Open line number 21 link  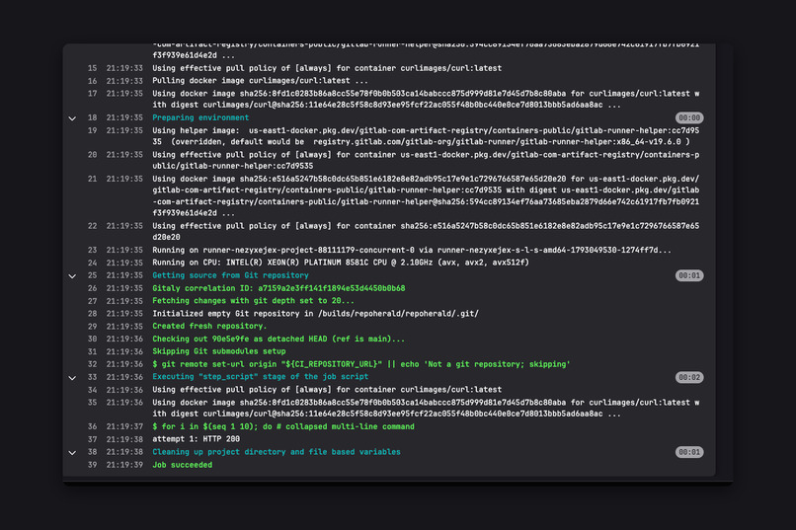[92, 179]
